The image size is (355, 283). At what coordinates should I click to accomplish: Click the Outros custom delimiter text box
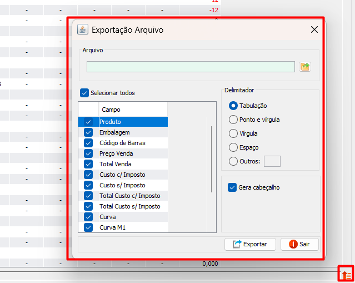[x=272, y=161]
